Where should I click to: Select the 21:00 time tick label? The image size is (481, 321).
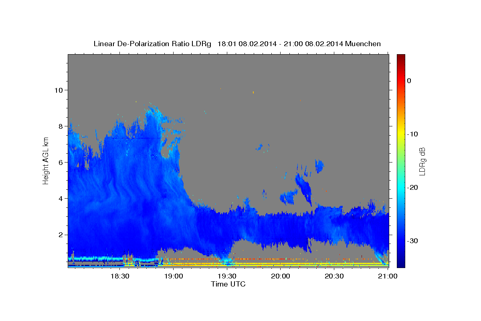[388, 276]
